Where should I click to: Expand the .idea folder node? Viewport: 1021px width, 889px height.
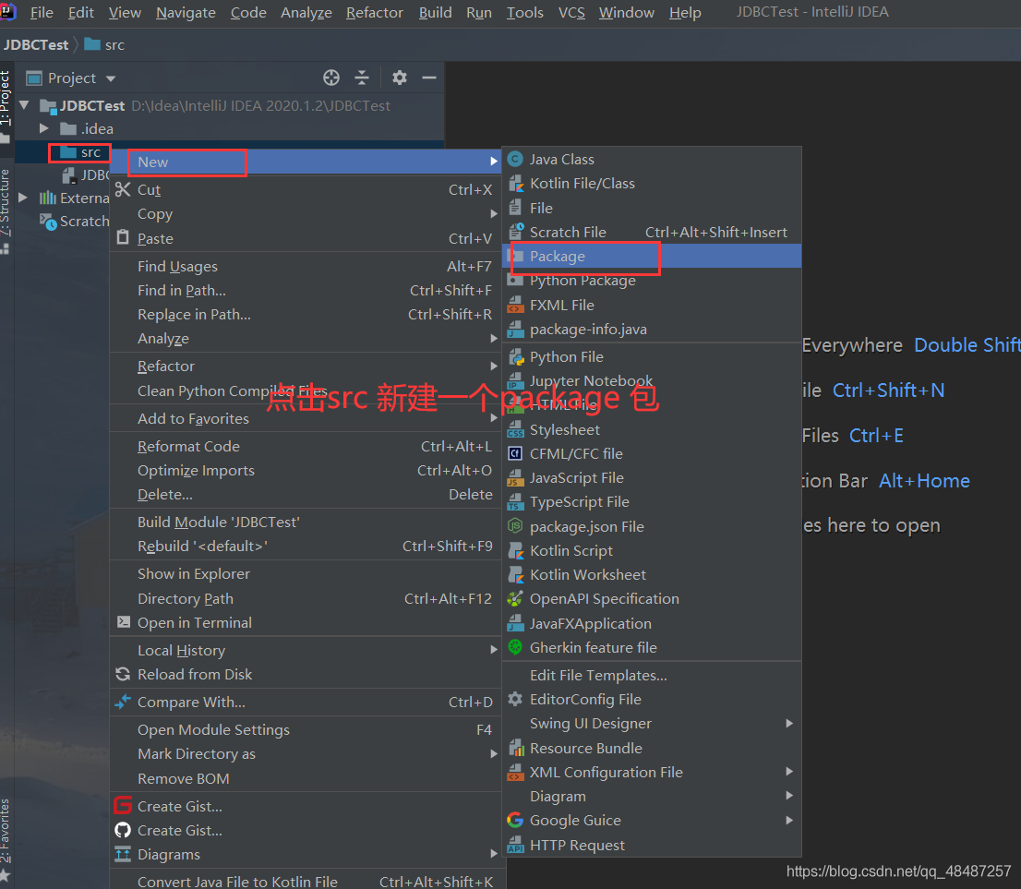[43, 129]
